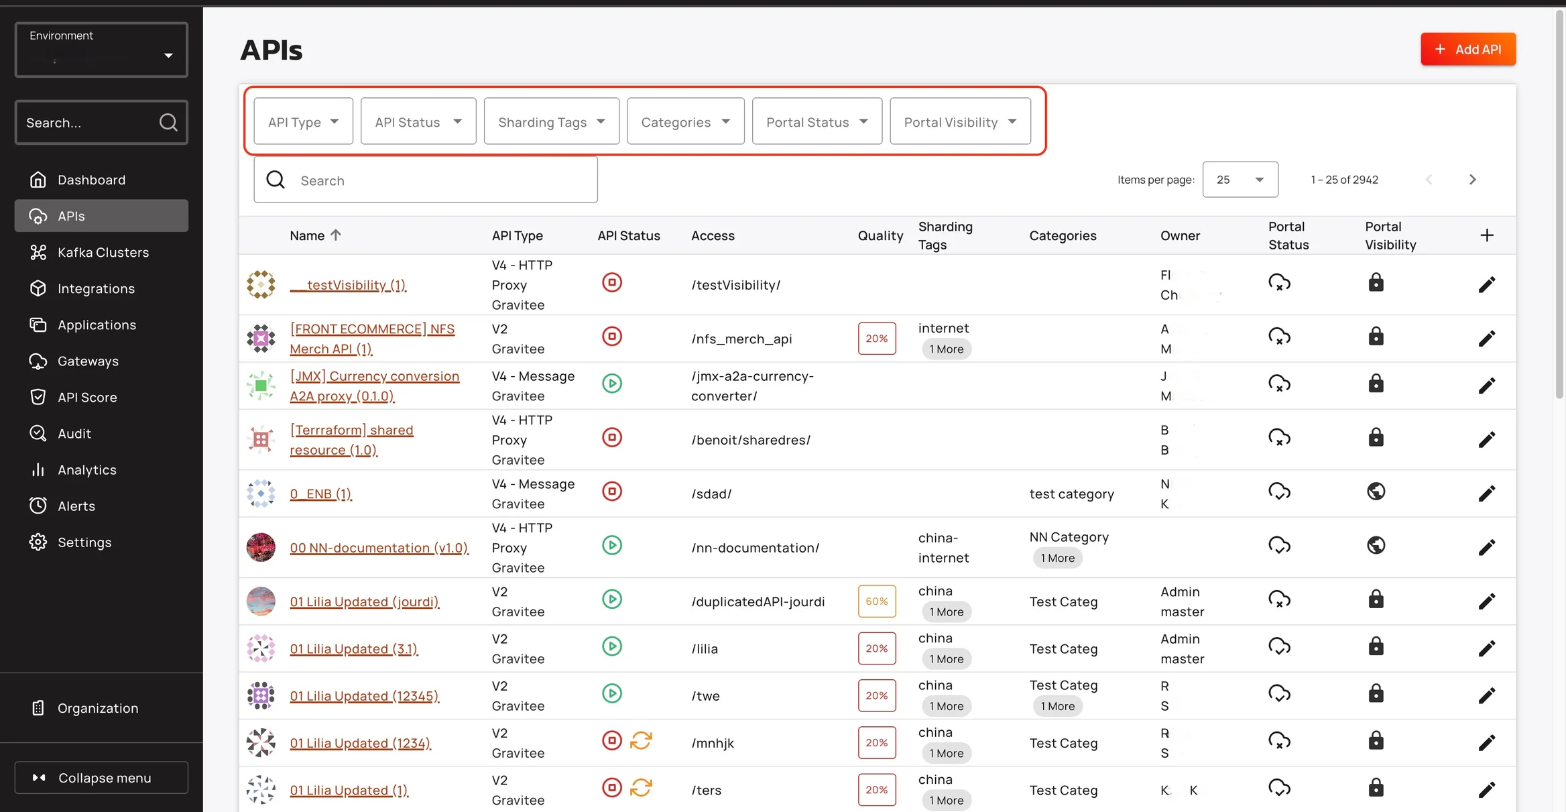1566x812 pixels.
Task: Open Kafka Clusters in the sidebar
Action: (103, 252)
